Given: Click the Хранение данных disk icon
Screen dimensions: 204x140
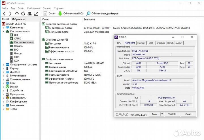Looking at the screenshot, I should tap(7, 79).
